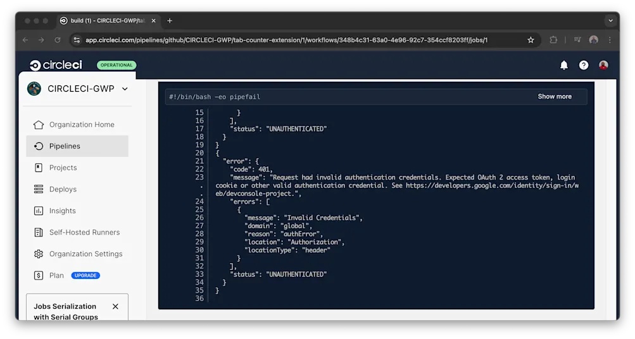Click the Projects bookmark icon

pos(39,168)
